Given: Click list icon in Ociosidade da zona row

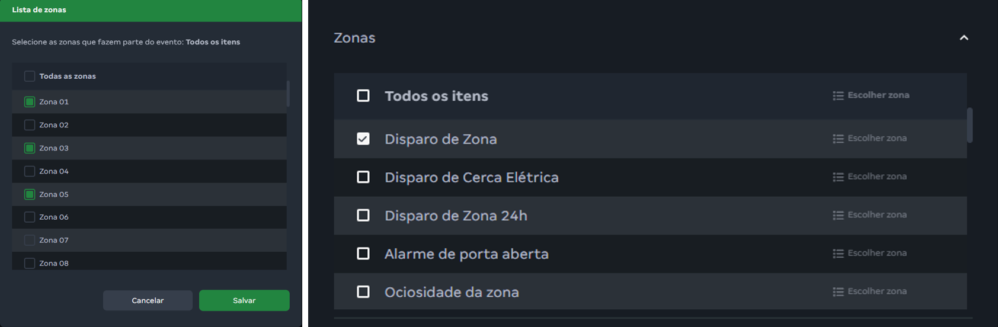Looking at the screenshot, I should 838,292.
